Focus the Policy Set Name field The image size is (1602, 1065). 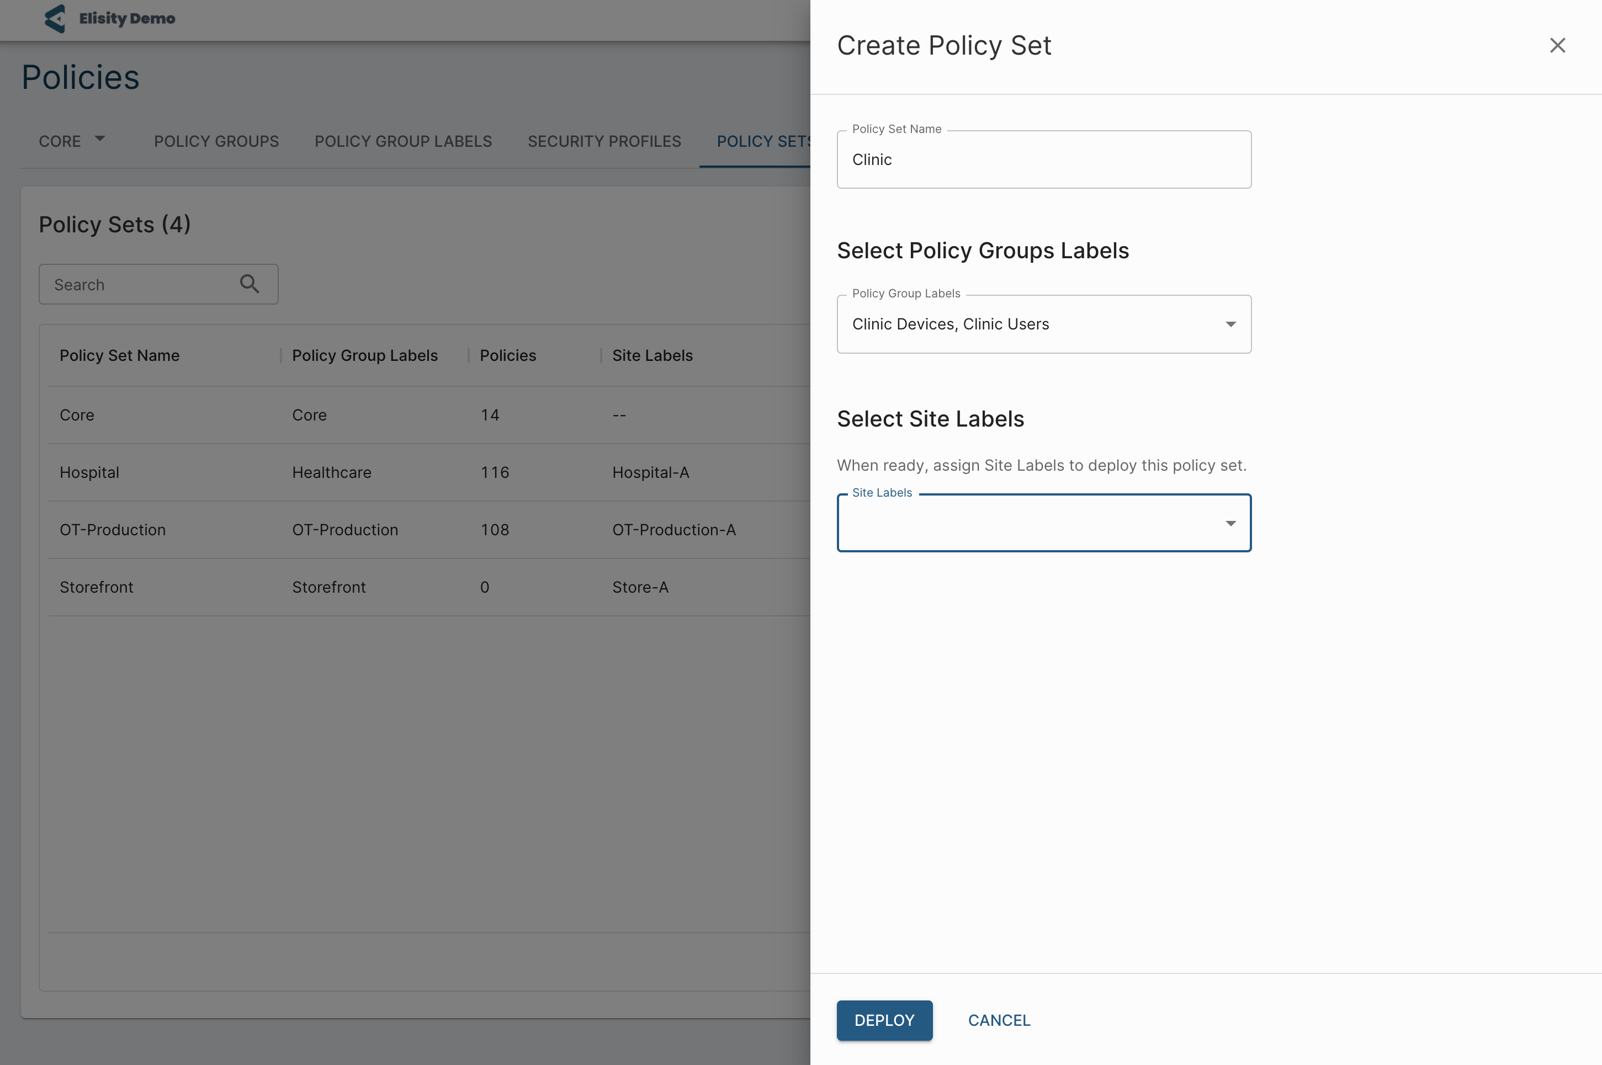point(1043,159)
